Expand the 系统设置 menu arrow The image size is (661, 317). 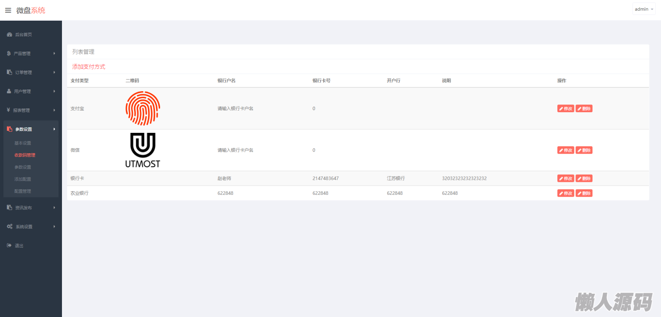coord(54,226)
